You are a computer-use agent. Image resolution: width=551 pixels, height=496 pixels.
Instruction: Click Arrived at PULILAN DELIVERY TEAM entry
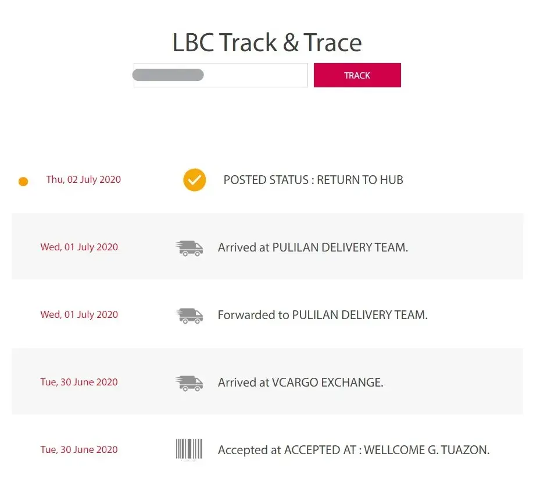point(313,247)
